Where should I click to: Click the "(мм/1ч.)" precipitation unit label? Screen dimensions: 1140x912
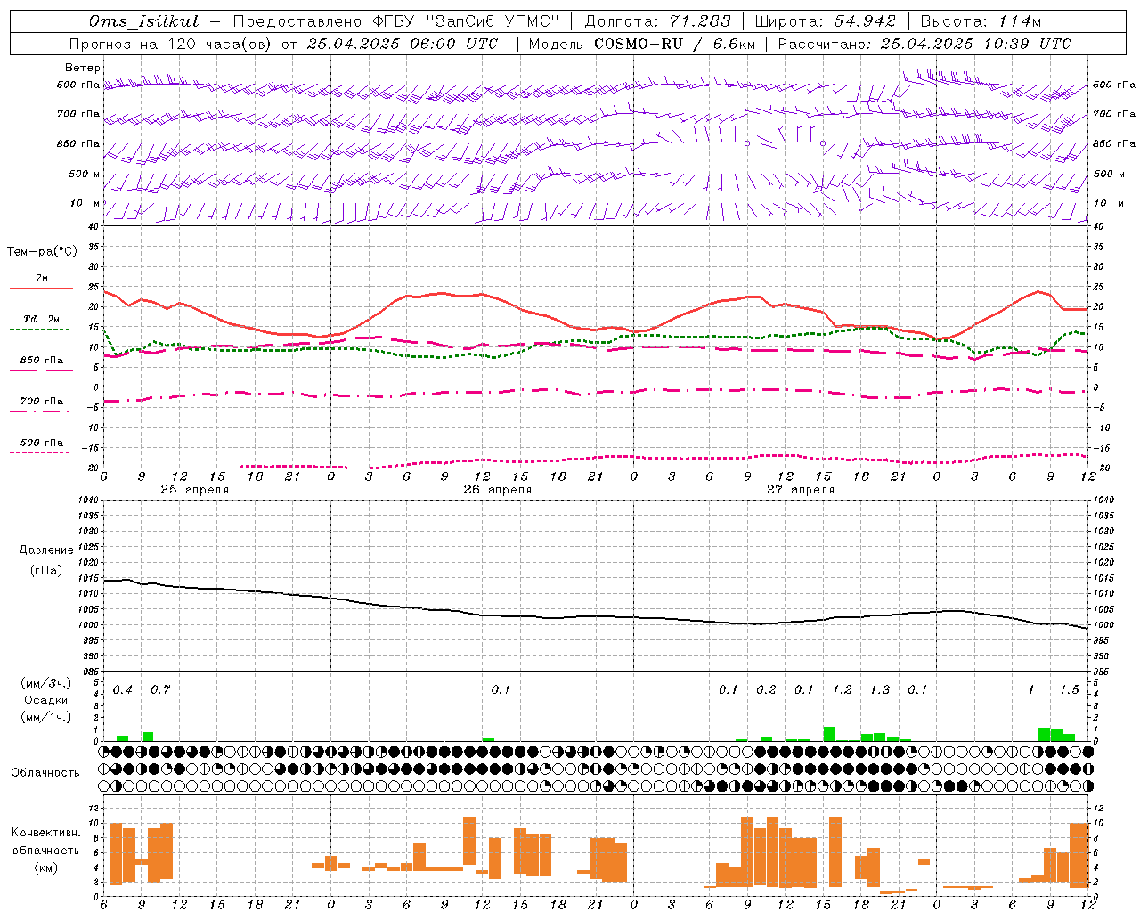(x=46, y=717)
